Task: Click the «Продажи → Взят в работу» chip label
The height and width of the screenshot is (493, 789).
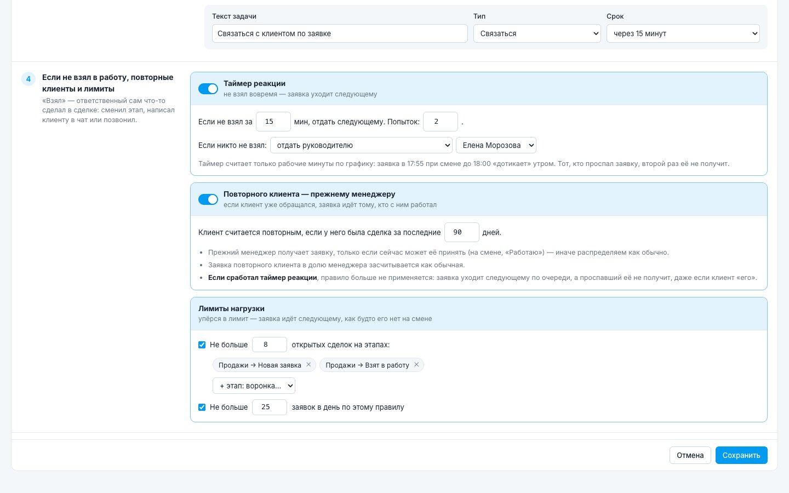Action: pyautogui.click(x=367, y=365)
